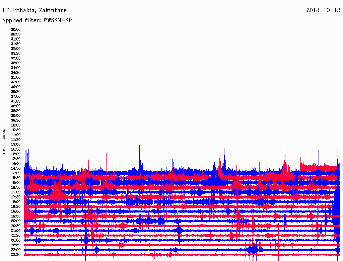Select the 12:30 time label
Screen dimensions: 343x261
[x=16, y=149]
